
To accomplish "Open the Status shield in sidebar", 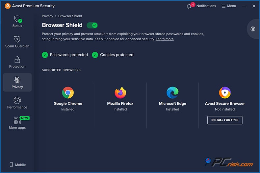I will click(17, 20).
